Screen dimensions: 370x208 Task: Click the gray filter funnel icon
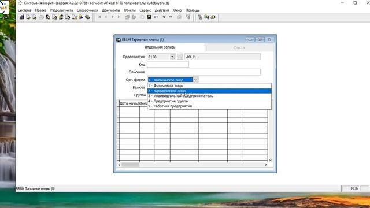(x=188, y=17)
